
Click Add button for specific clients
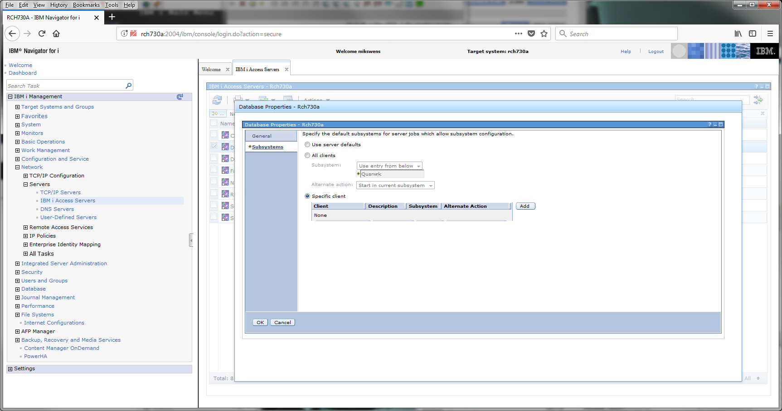click(525, 206)
